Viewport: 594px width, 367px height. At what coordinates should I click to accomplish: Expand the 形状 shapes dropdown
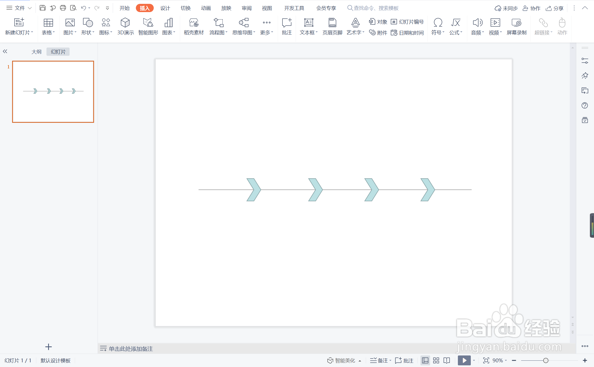click(x=88, y=32)
